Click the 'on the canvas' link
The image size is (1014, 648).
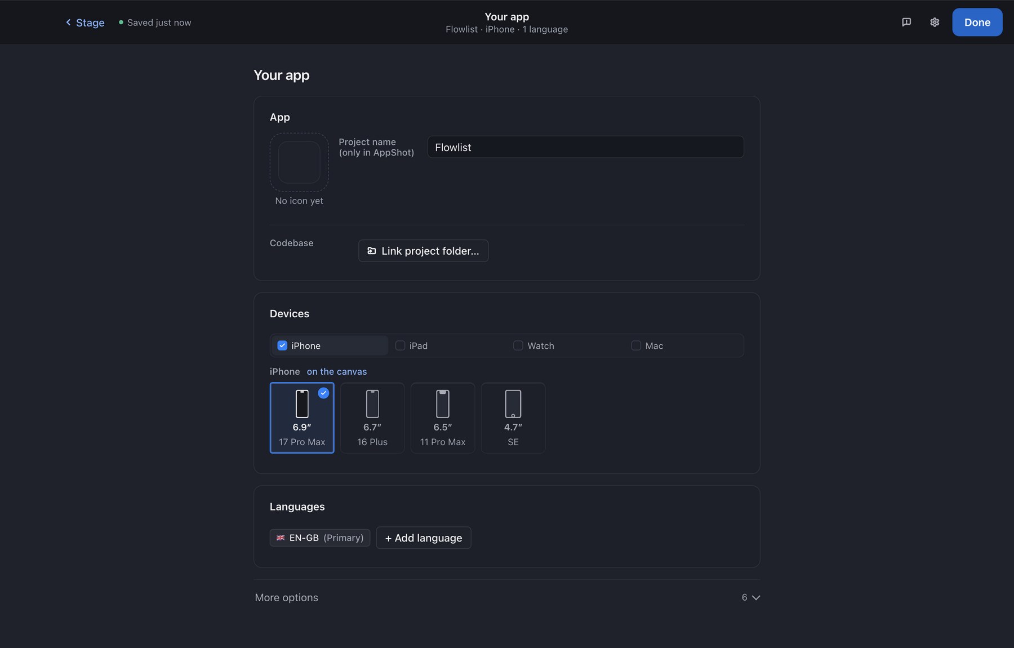[337, 371]
